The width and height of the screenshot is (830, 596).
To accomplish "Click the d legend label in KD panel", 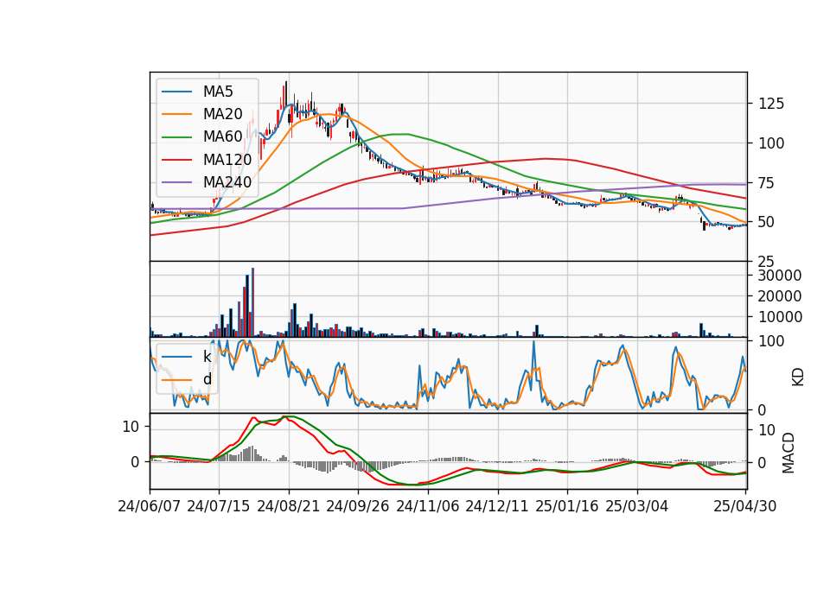I will coord(207,379).
